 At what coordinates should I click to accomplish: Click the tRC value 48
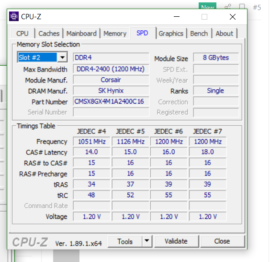click(91, 195)
